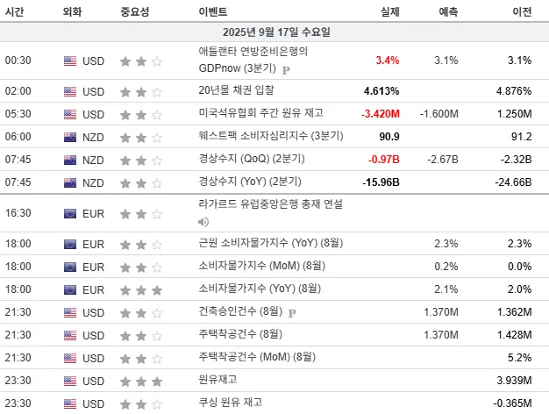Open the 애틀랜타 연방준비은행의 GDPnow event

[253, 60]
